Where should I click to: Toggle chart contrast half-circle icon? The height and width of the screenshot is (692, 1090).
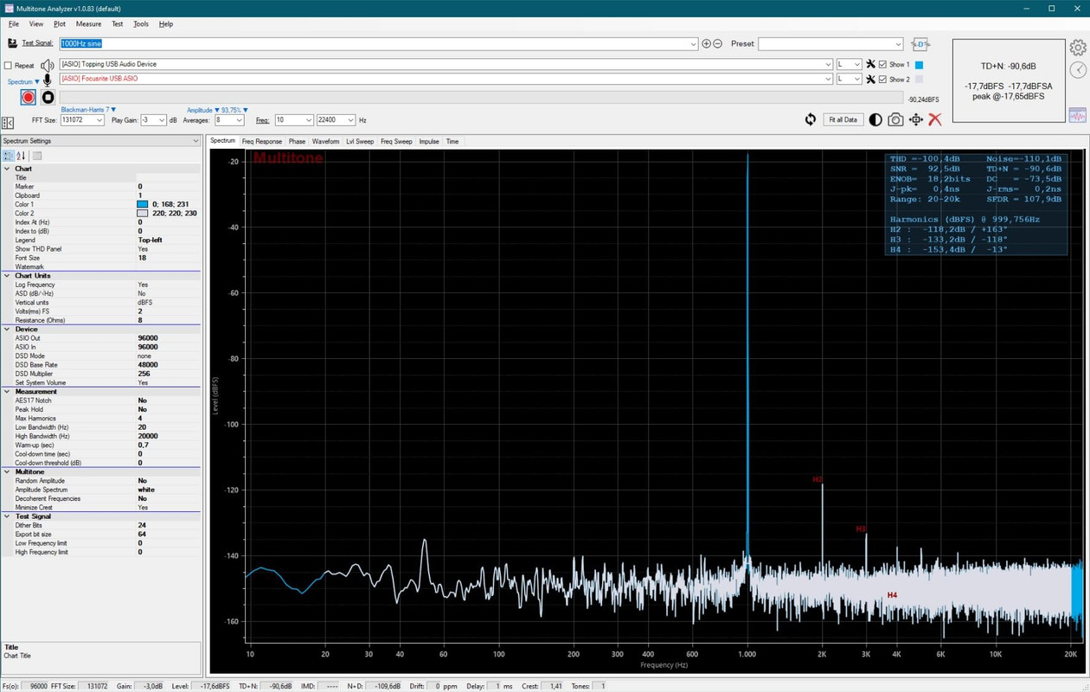(x=875, y=119)
